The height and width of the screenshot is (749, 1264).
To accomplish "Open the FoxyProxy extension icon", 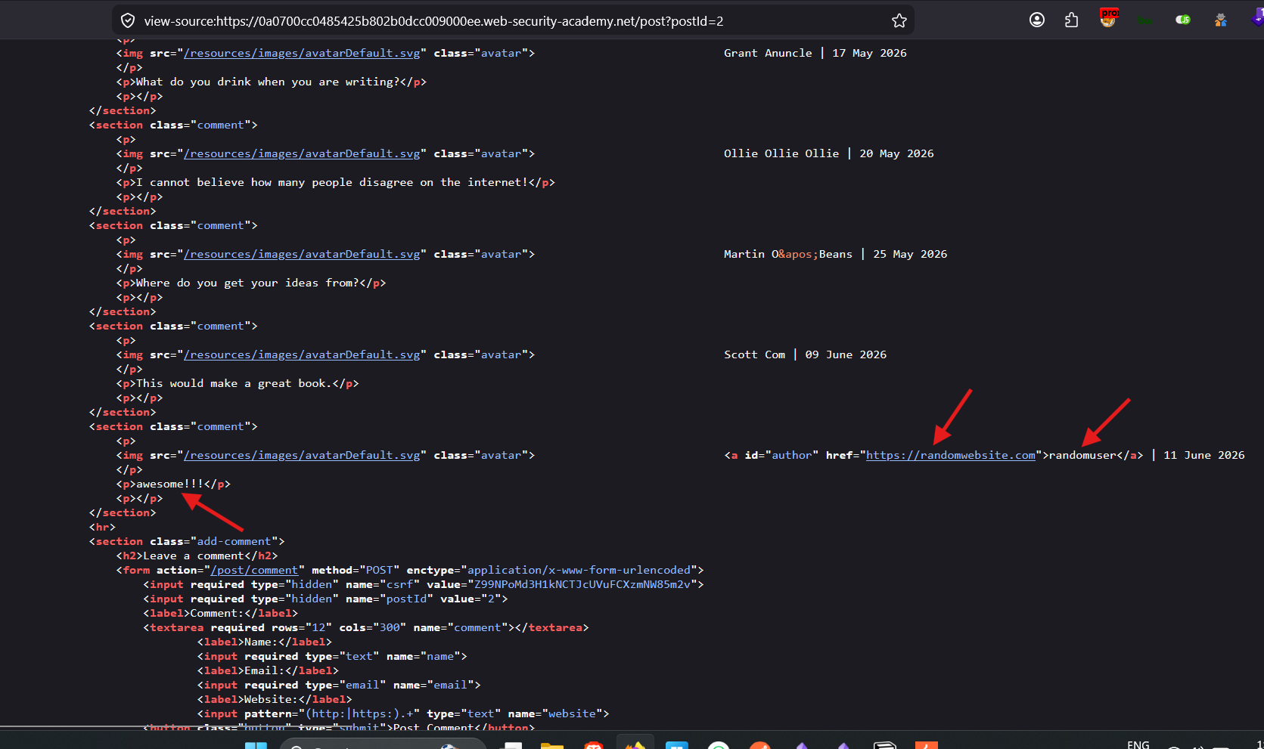I will (1108, 18).
